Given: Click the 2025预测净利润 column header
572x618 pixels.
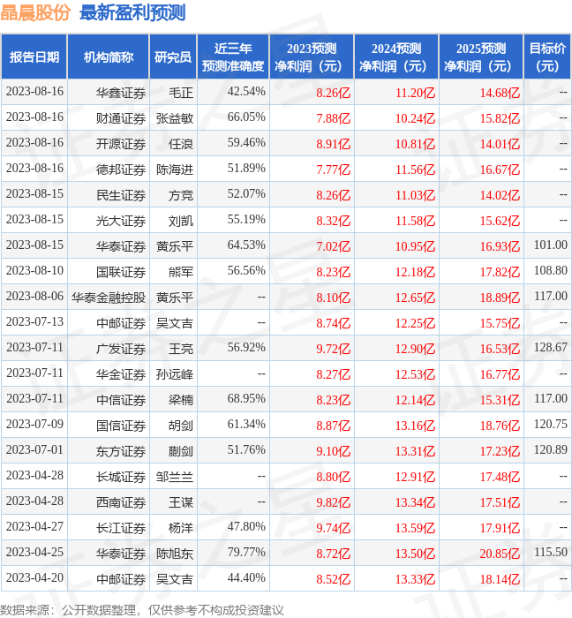Looking at the screenshot, I should (x=481, y=57).
